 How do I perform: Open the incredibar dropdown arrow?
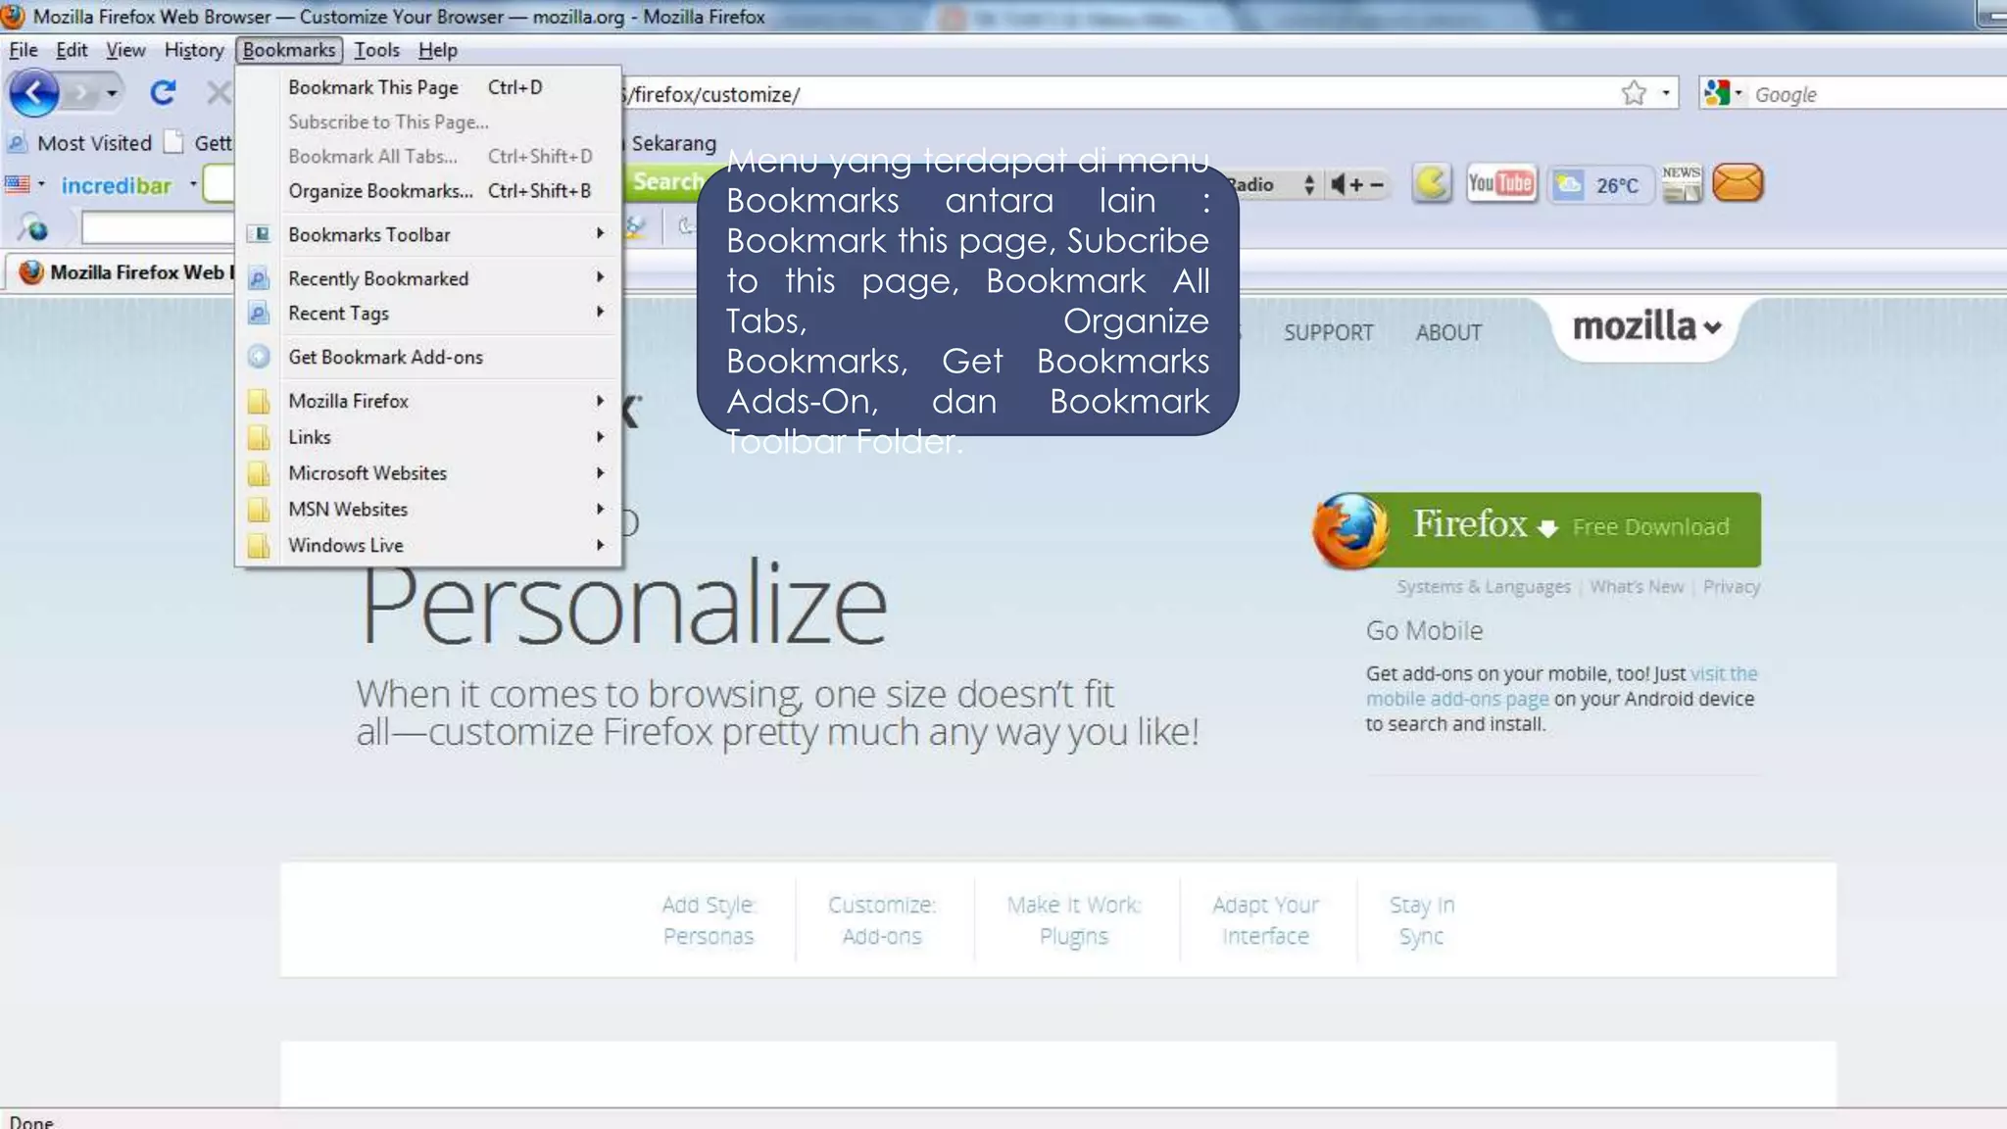(193, 184)
